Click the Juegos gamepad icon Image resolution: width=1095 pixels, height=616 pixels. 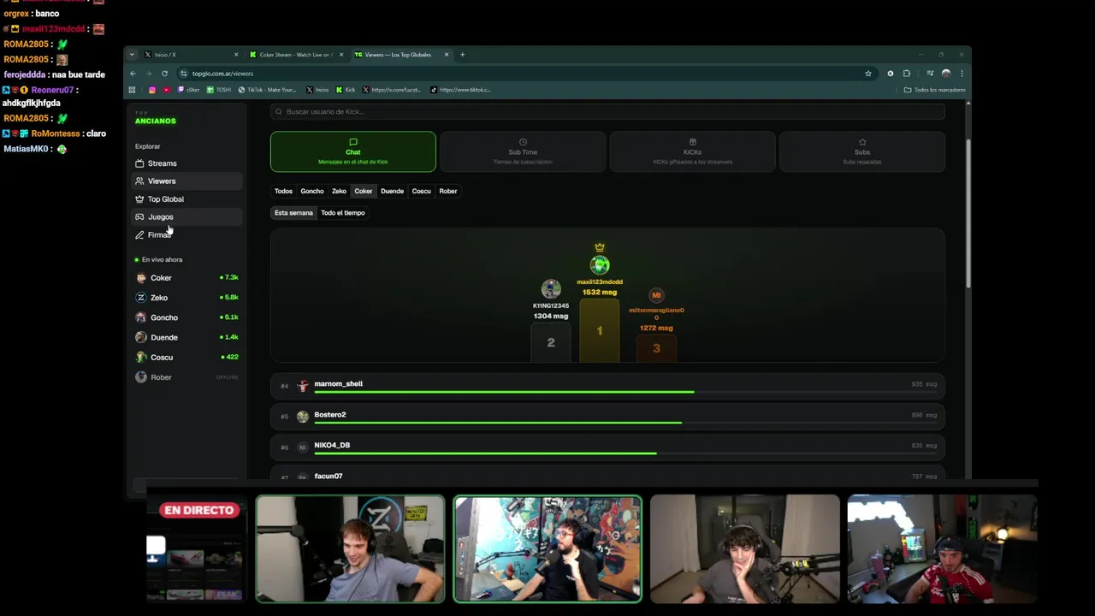coord(139,217)
